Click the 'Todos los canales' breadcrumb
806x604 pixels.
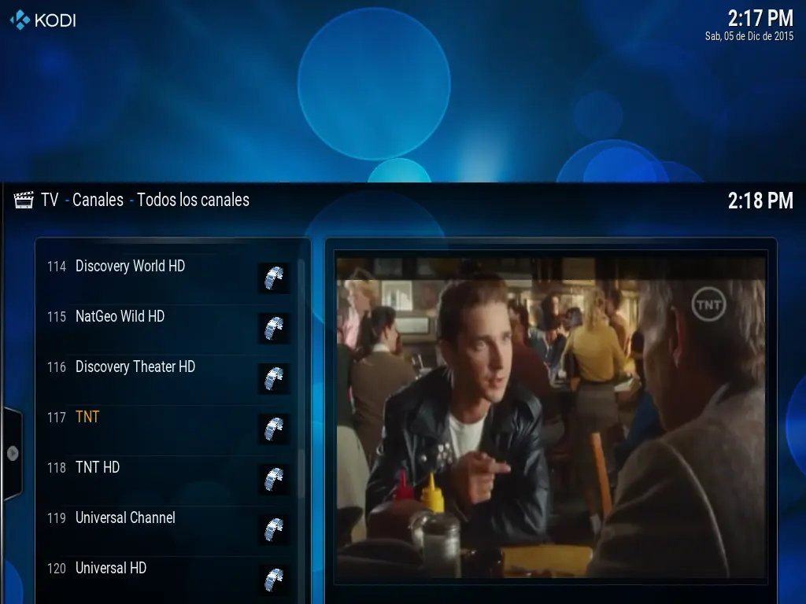[194, 200]
